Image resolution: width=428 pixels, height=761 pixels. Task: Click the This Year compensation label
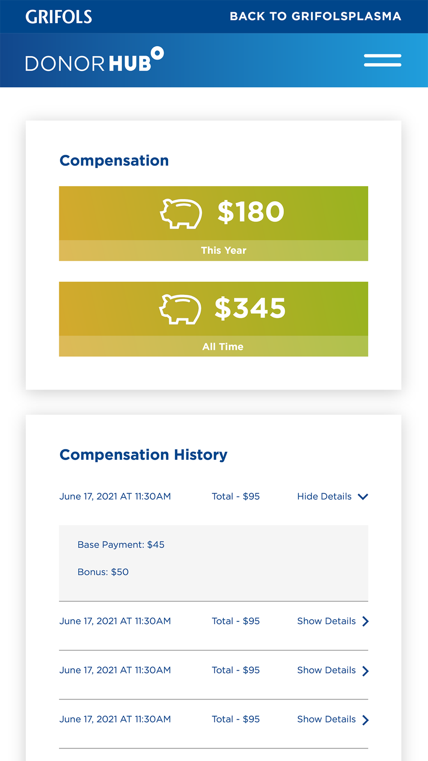(223, 250)
